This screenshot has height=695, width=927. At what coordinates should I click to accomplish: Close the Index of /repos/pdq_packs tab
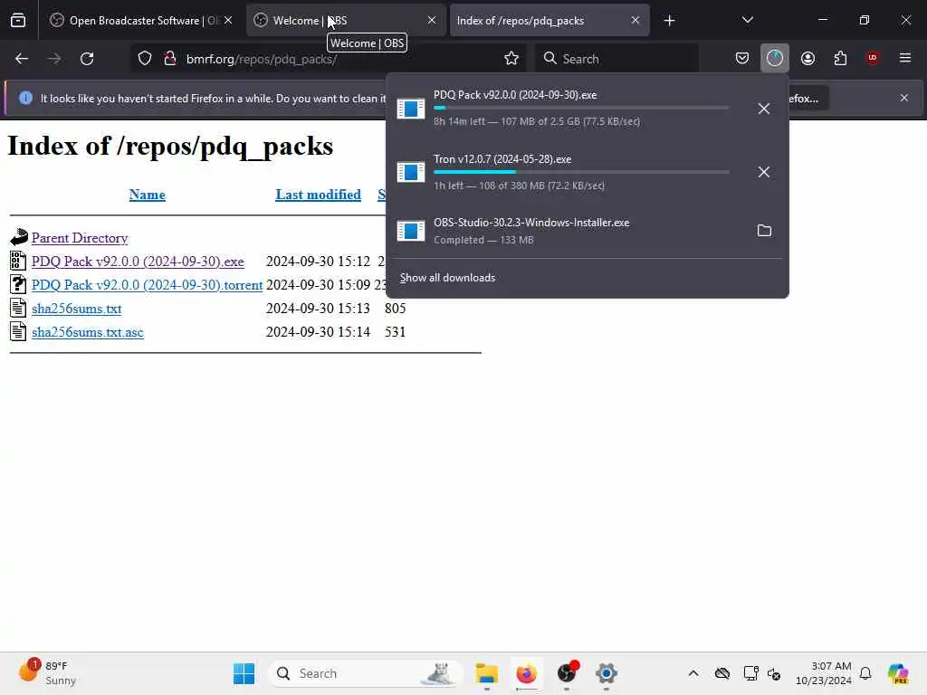tap(635, 20)
